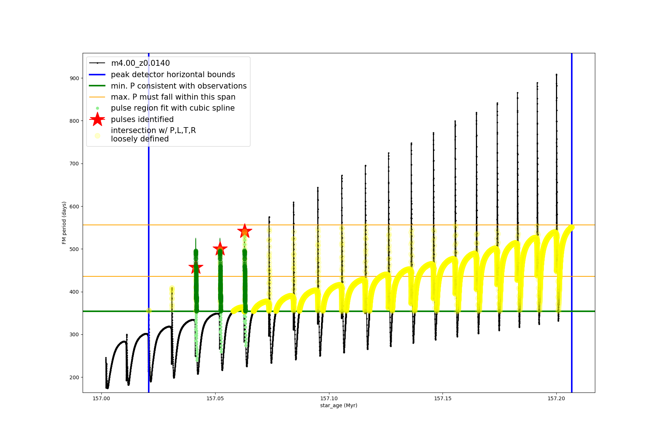
Task: Select 'pulses identified' legend label
Action: click(x=142, y=119)
